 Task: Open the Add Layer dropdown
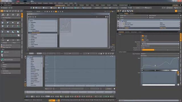click(x=164, y=18)
